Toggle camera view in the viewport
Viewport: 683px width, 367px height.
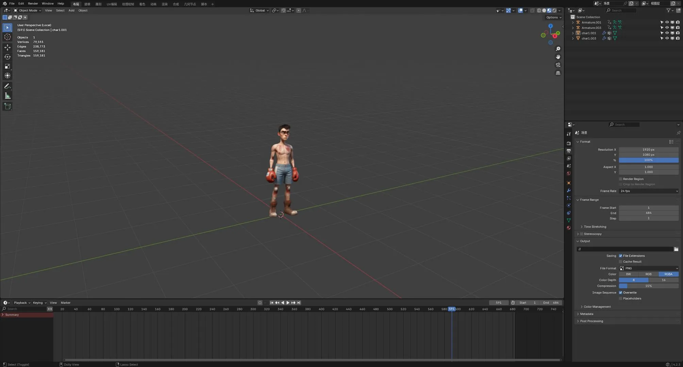click(x=558, y=65)
